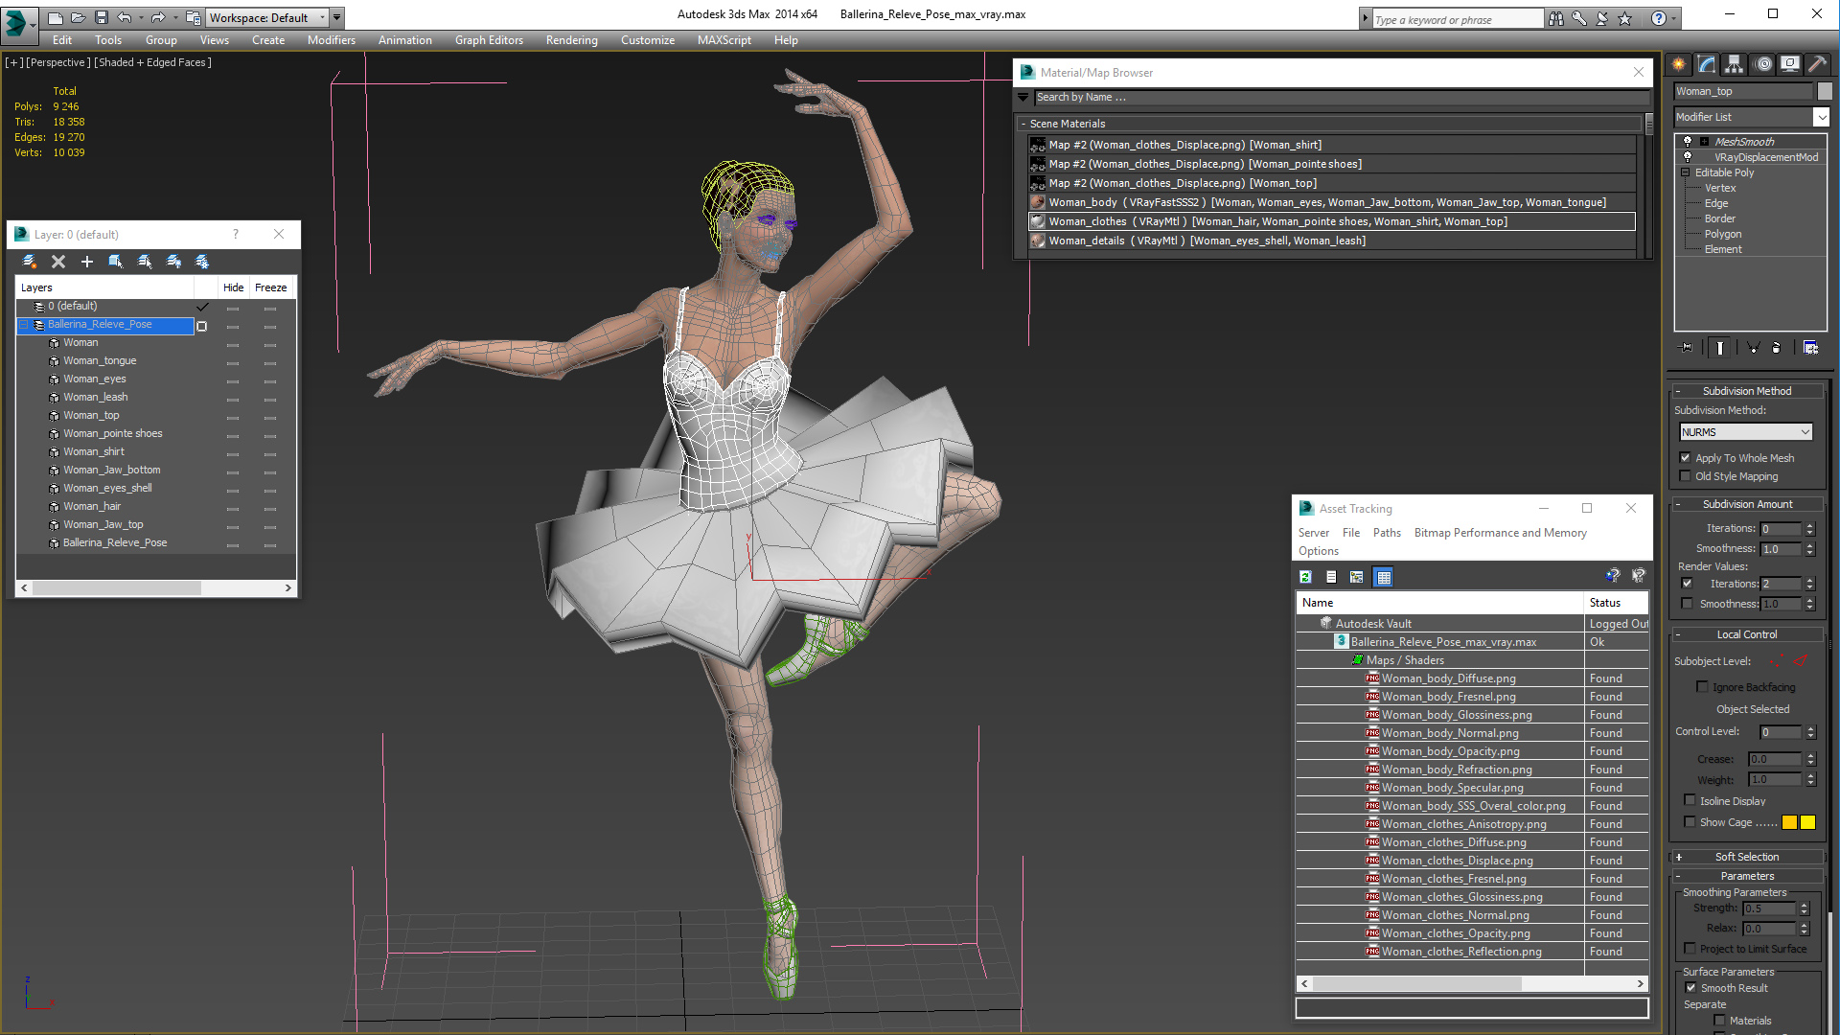1840x1035 pixels.
Task: Open the Hierarchy command panel tab
Action: 1735,64
